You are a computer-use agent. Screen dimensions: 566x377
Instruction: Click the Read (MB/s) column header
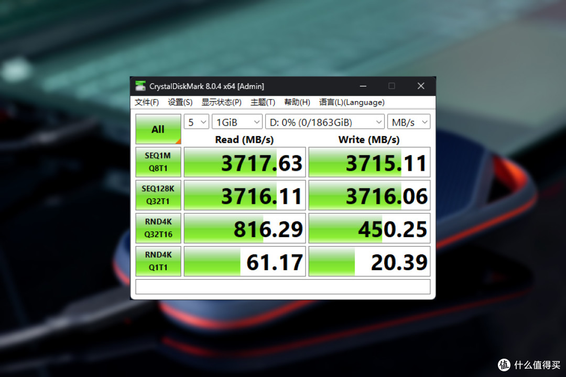click(244, 140)
